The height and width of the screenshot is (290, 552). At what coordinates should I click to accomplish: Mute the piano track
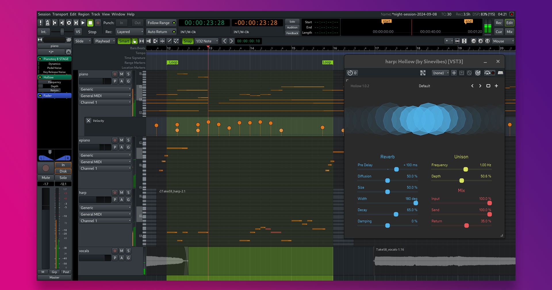coord(122,74)
